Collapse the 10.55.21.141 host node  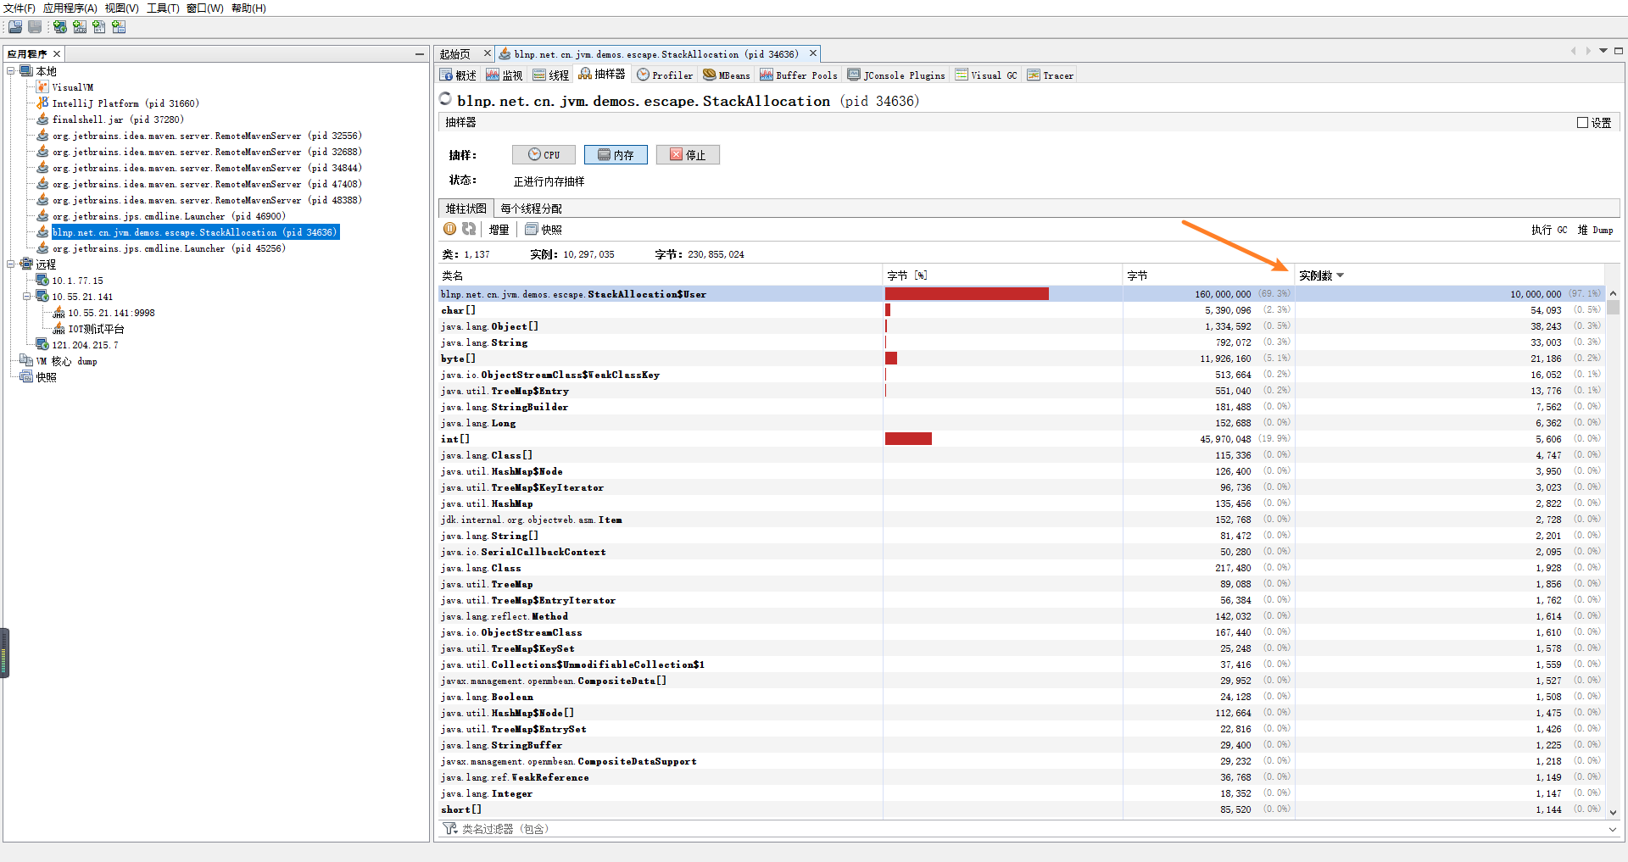click(x=27, y=297)
